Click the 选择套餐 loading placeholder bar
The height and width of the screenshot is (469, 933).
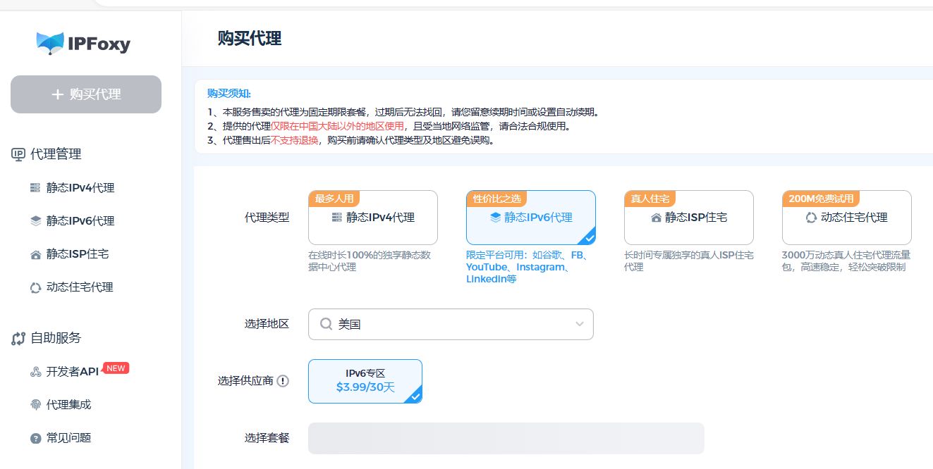click(506, 438)
